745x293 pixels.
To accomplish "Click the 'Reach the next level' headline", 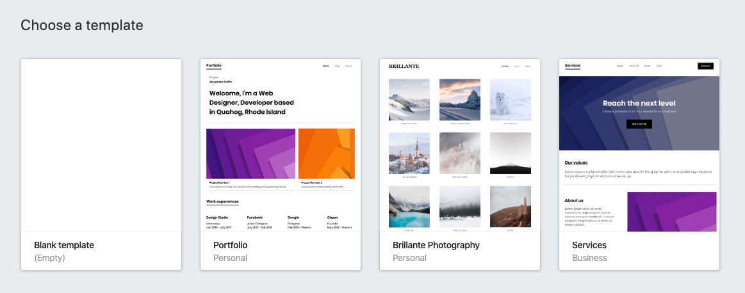I will coord(639,103).
